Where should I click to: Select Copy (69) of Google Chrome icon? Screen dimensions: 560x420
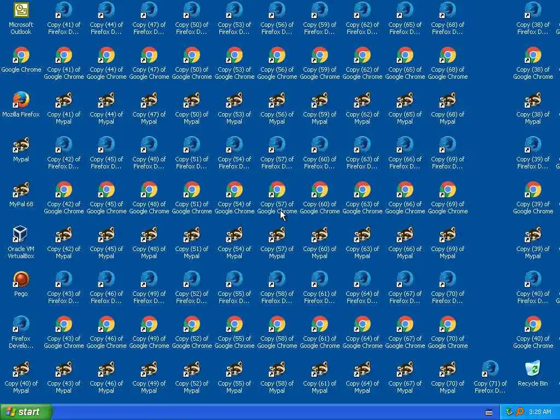tap(447, 190)
